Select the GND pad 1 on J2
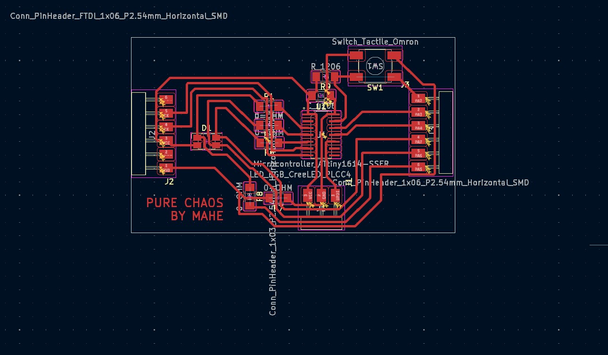 pyautogui.click(x=167, y=168)
